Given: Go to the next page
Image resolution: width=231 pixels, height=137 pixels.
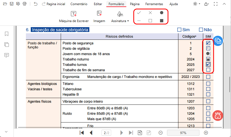Looking at the screenshot, I should (x=121, y=133).
